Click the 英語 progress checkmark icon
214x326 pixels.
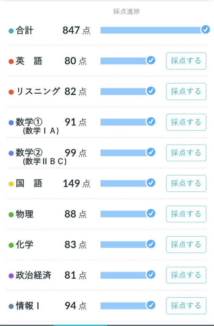point(151,60)
